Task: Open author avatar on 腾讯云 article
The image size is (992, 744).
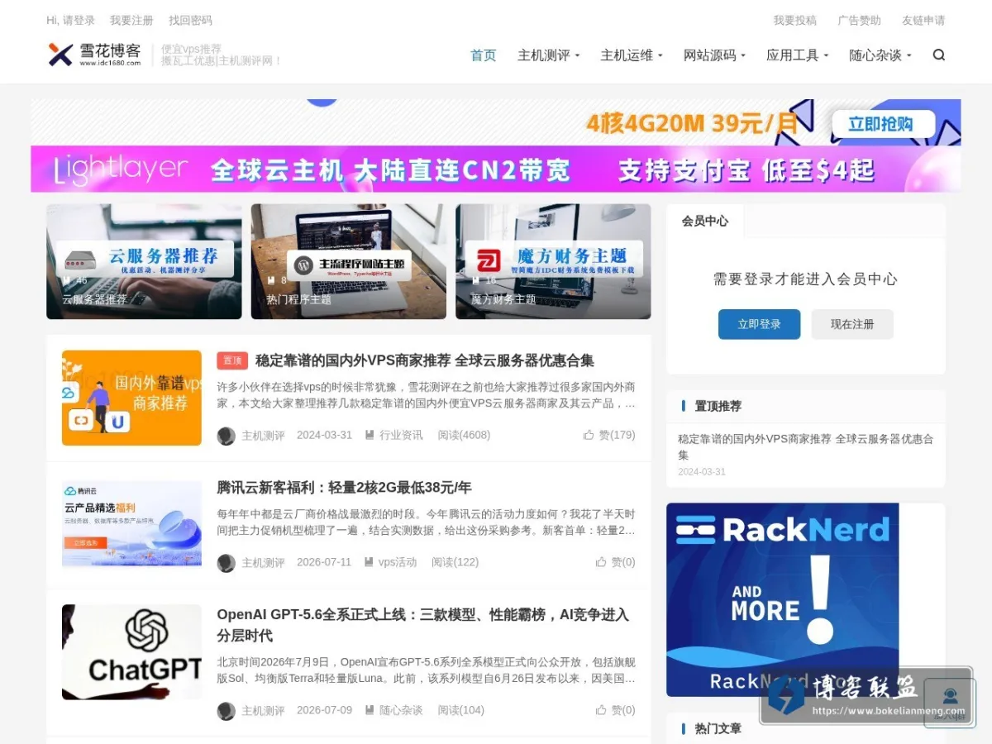Action: point(226,563)
